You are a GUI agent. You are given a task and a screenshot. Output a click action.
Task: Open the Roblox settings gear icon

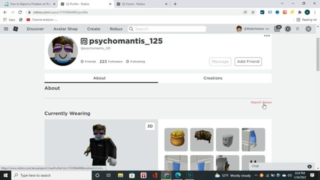pos(308,29)
